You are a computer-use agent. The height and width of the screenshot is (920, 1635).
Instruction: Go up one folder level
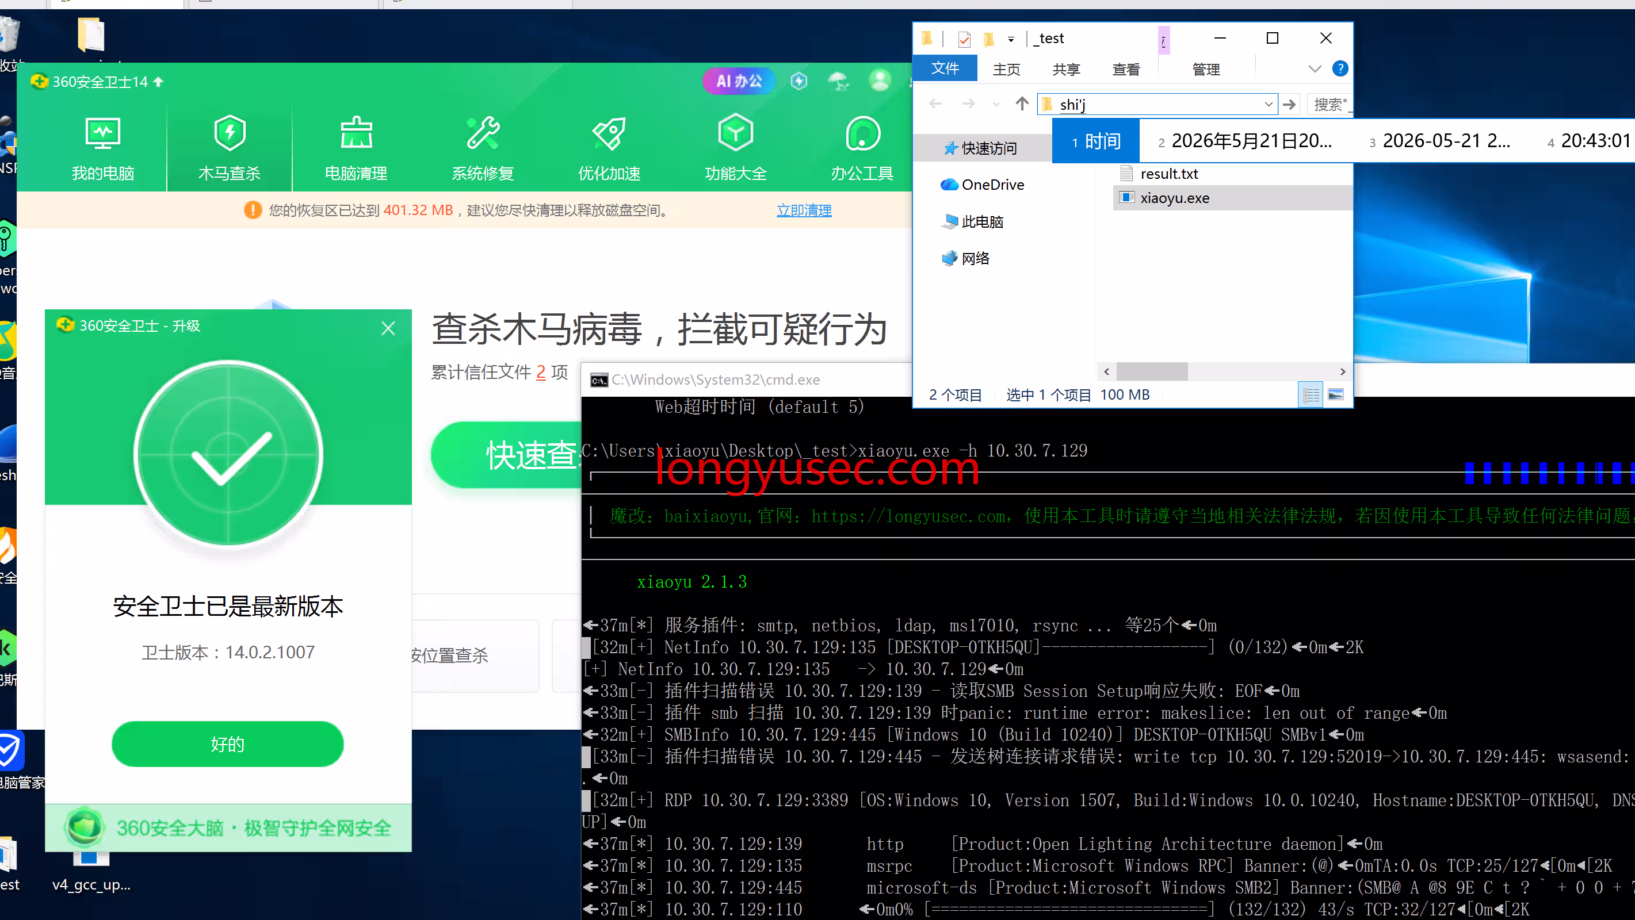click(1021, 103)
